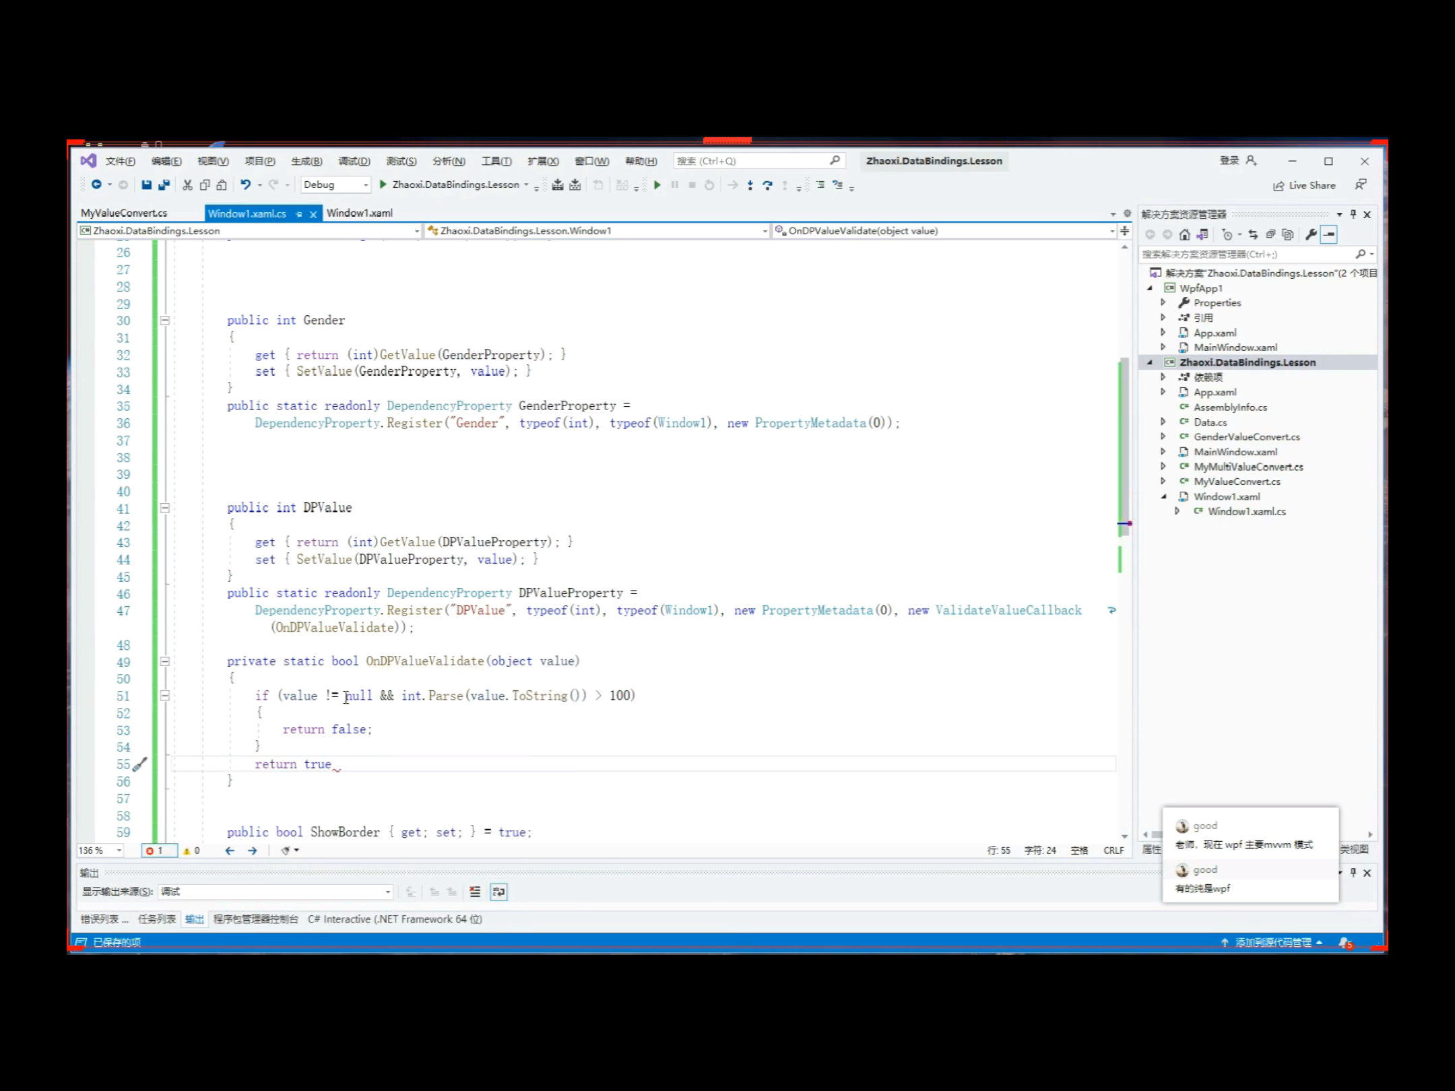Open the 调试(D) menu
Screen dimensions: 1455x1091
tap(354, 161)
